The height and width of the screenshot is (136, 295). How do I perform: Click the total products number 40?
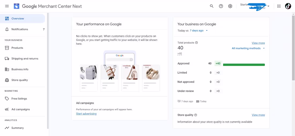pos(180,48)
